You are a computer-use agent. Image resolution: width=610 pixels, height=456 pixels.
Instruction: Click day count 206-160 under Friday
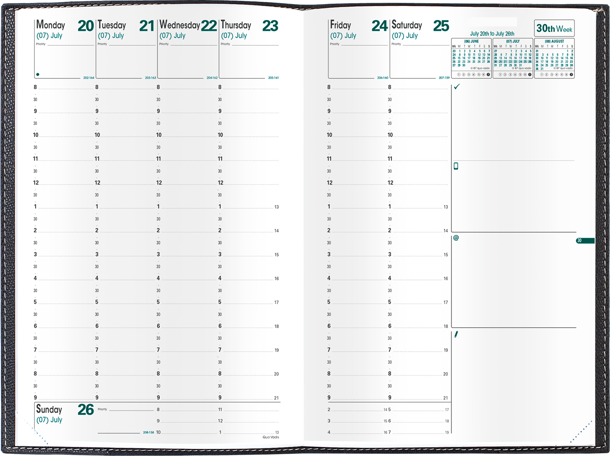pos(383,78)
